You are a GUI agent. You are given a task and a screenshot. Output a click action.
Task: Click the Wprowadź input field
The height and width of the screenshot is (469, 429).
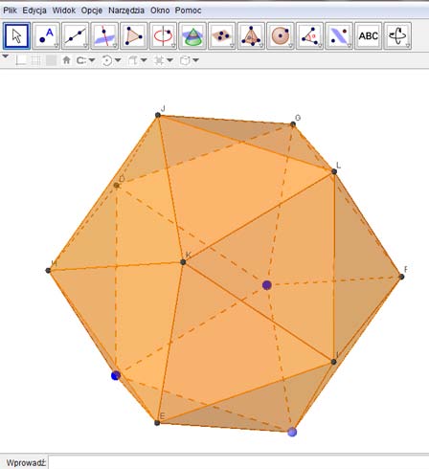pos(238,462)
